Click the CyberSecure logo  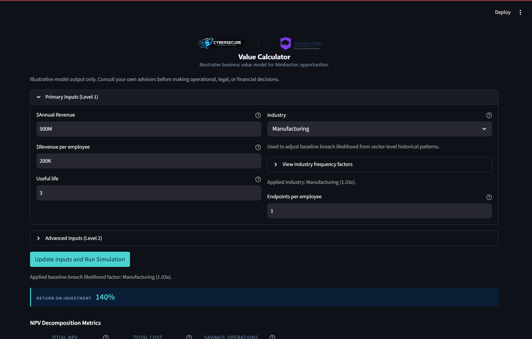221,43
